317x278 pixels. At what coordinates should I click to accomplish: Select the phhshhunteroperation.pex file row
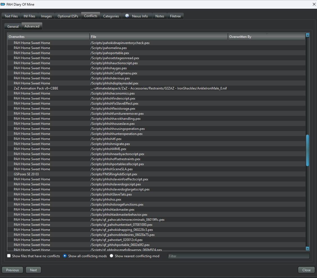(x=156, y=134)
